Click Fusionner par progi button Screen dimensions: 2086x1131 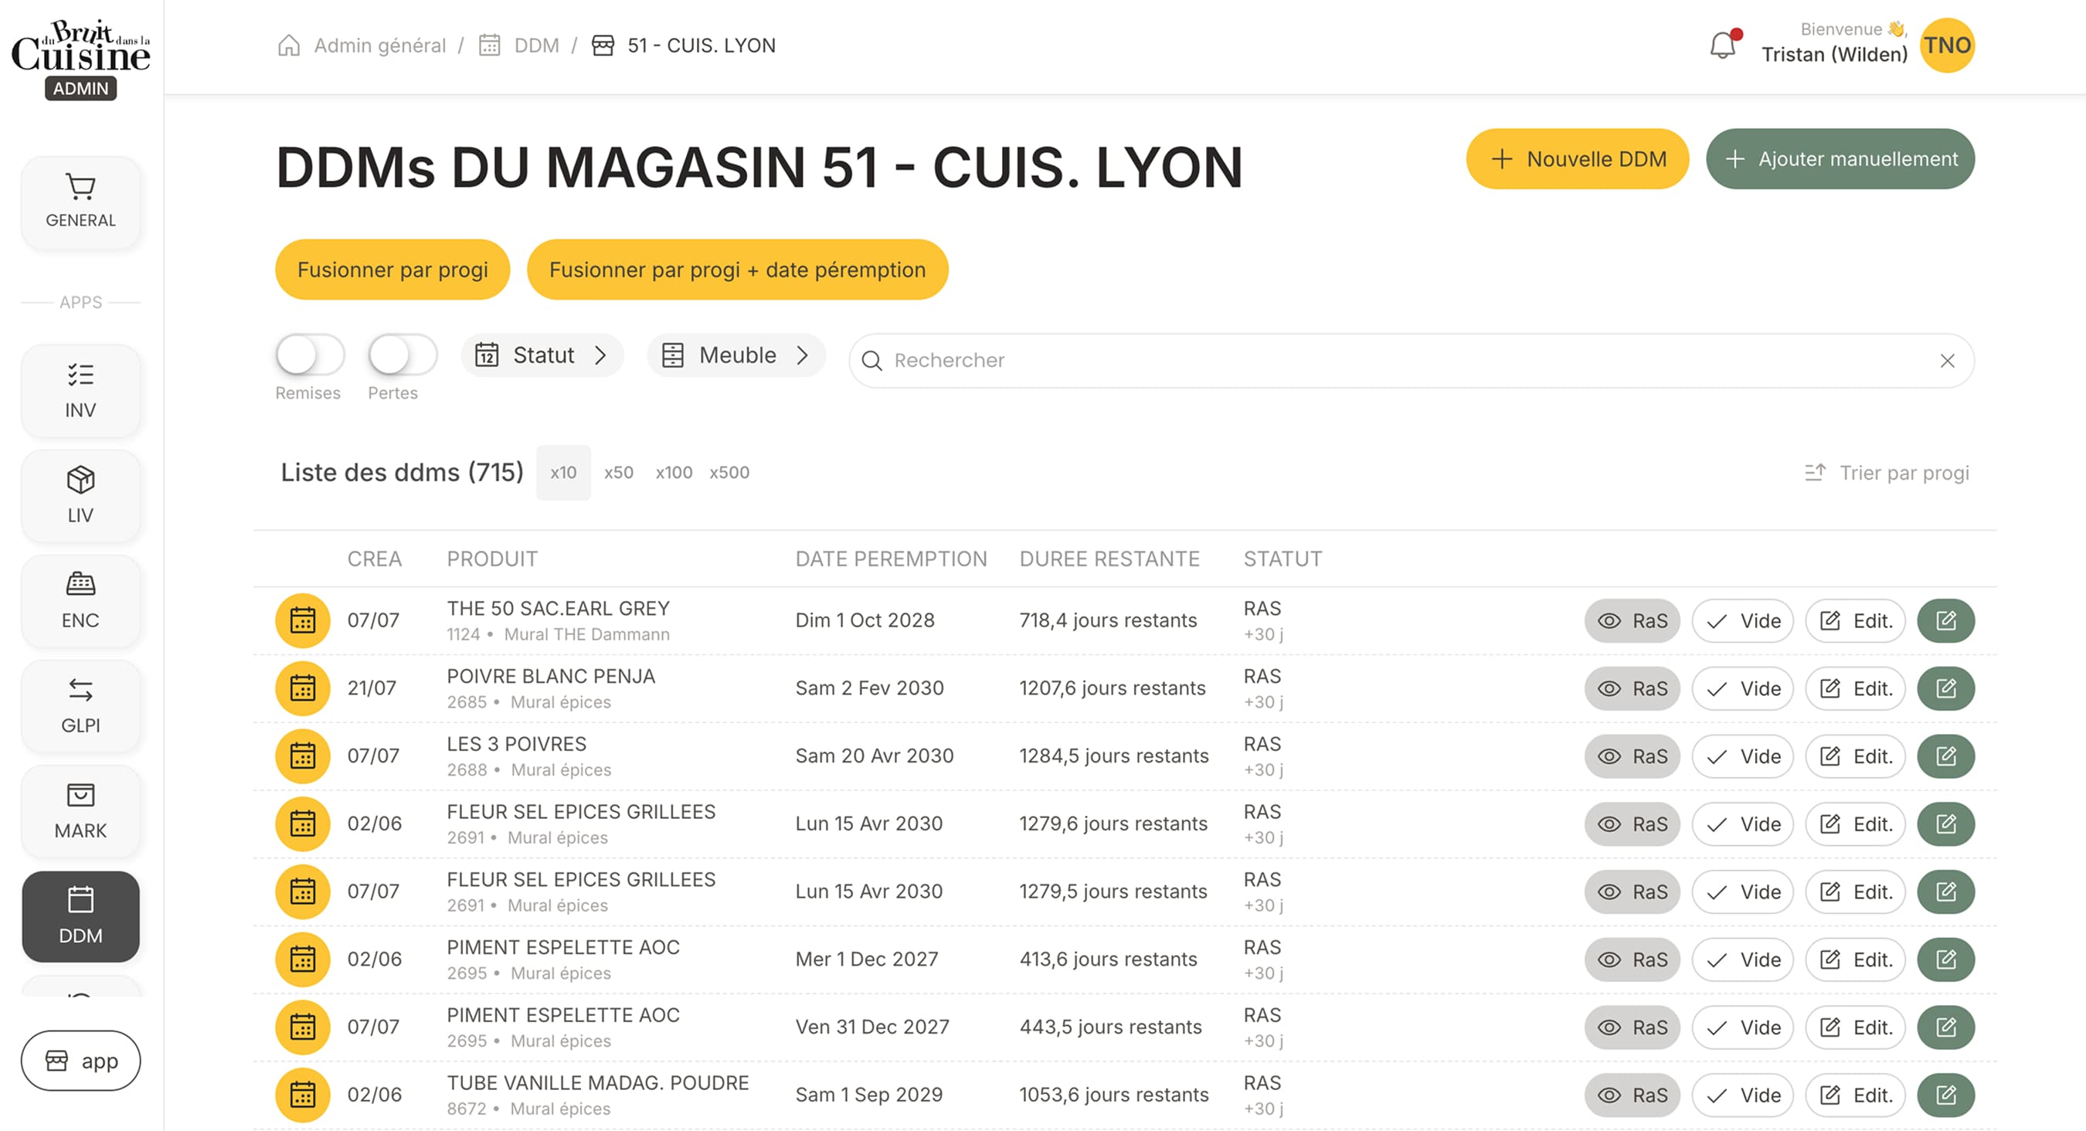point(392,270)
